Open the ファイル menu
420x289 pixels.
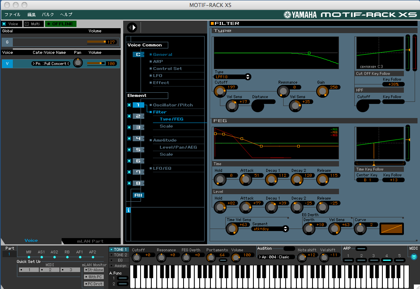tap(12, 14)
